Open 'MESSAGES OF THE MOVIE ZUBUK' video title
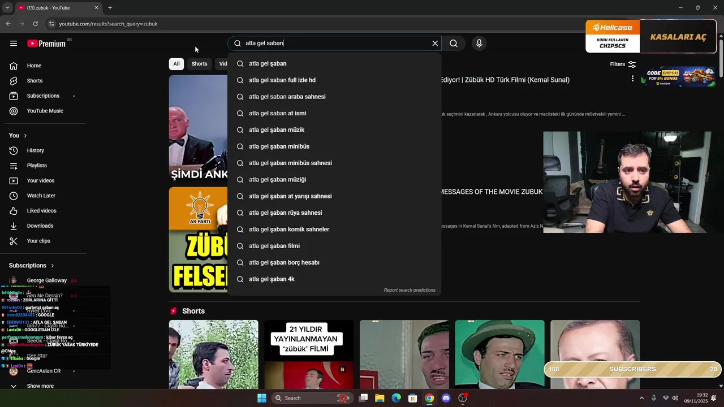 pos(492,192)
